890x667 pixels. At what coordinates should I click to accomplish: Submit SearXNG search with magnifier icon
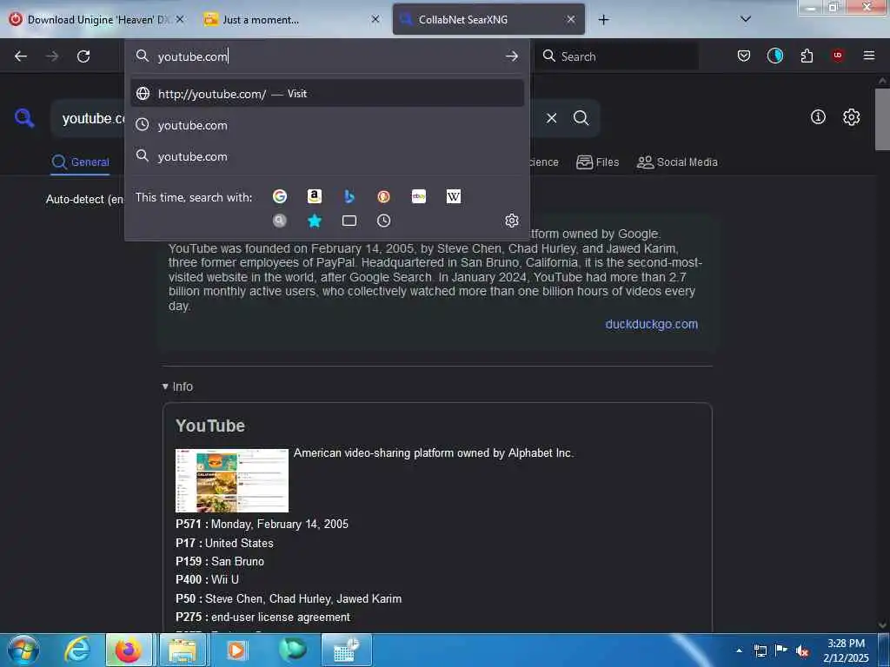click(581, 118)
